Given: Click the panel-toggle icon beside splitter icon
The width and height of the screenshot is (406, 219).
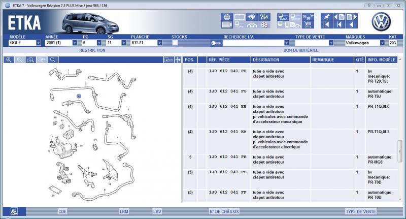Looking at the screenshot, I should tap(168, 60).
